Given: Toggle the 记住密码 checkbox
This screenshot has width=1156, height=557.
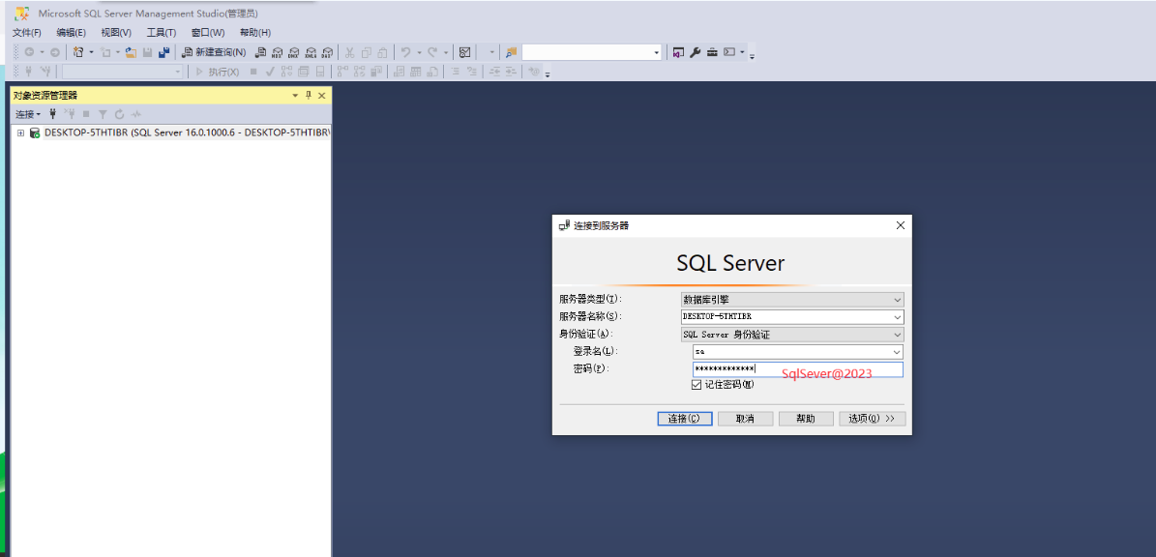Looking at the screenshot, I should pos(697,385).
